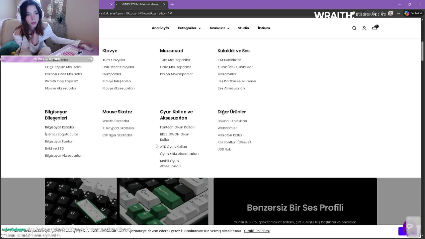Open Klavye Aksesuarları link
The width and height of the screenshot is (425, 239).
pyautogui.click(x=119, y=88)
